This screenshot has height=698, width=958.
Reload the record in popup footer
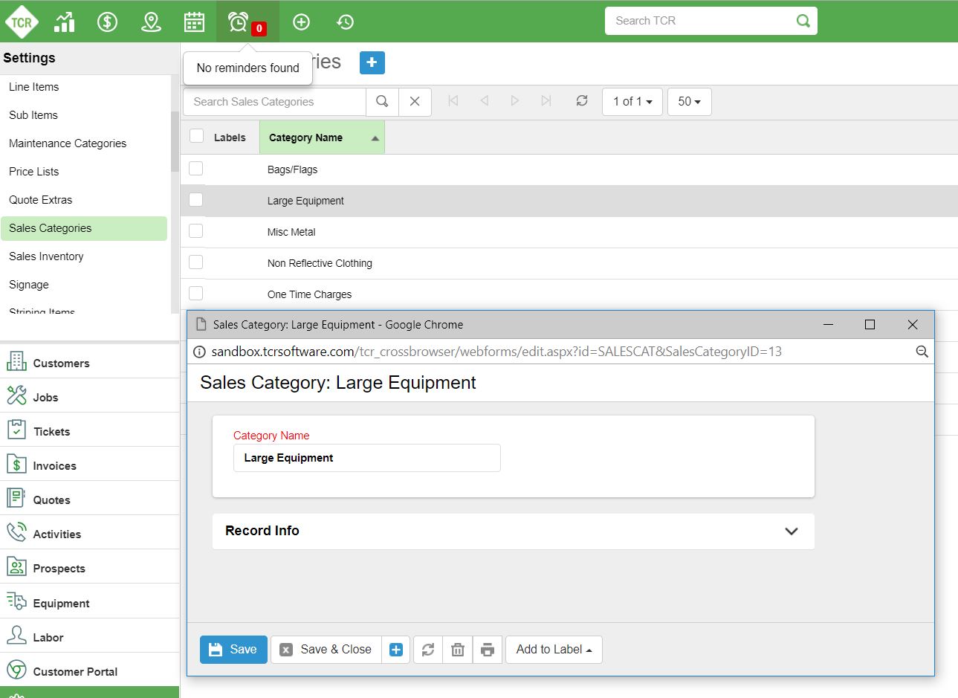(428, 650)
